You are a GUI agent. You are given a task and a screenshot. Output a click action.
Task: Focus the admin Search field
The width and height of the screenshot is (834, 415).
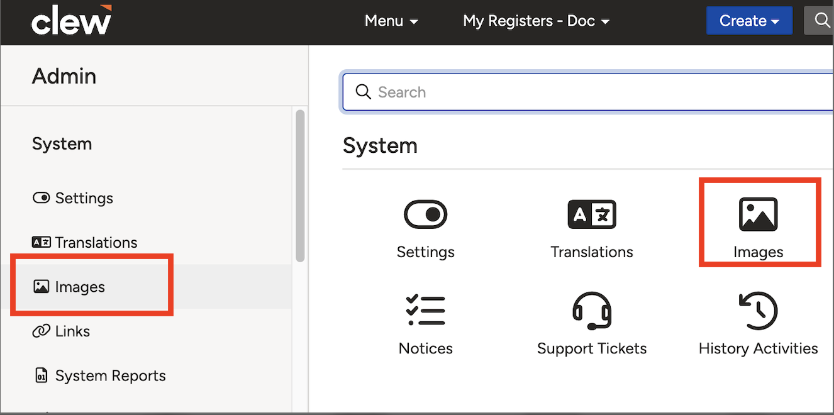pyautogui.click(x=588, y=92)
